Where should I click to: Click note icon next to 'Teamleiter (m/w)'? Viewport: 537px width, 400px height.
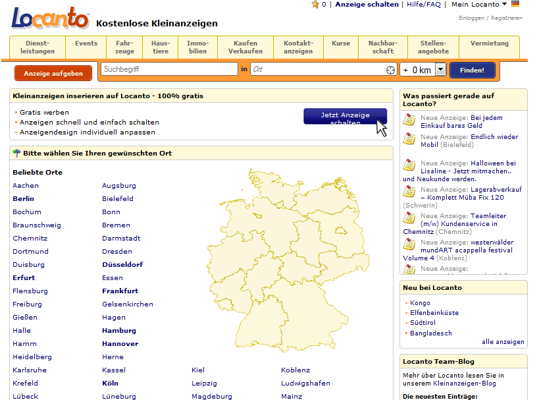coord(409,218)
